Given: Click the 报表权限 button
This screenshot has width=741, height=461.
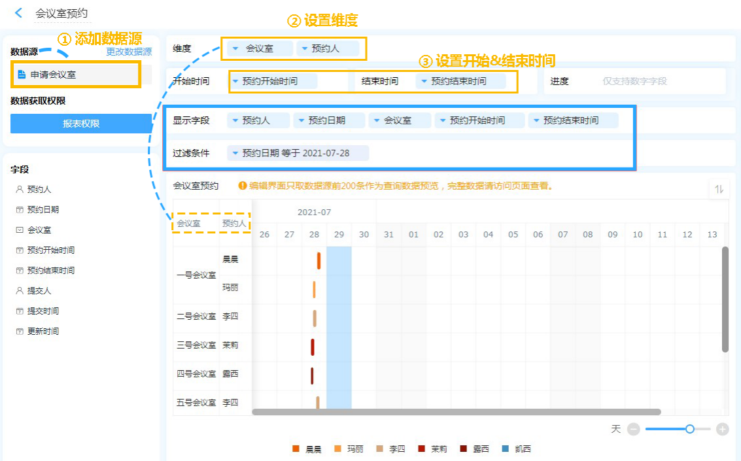Looking at the screenshot, I should tap(81, 124).
